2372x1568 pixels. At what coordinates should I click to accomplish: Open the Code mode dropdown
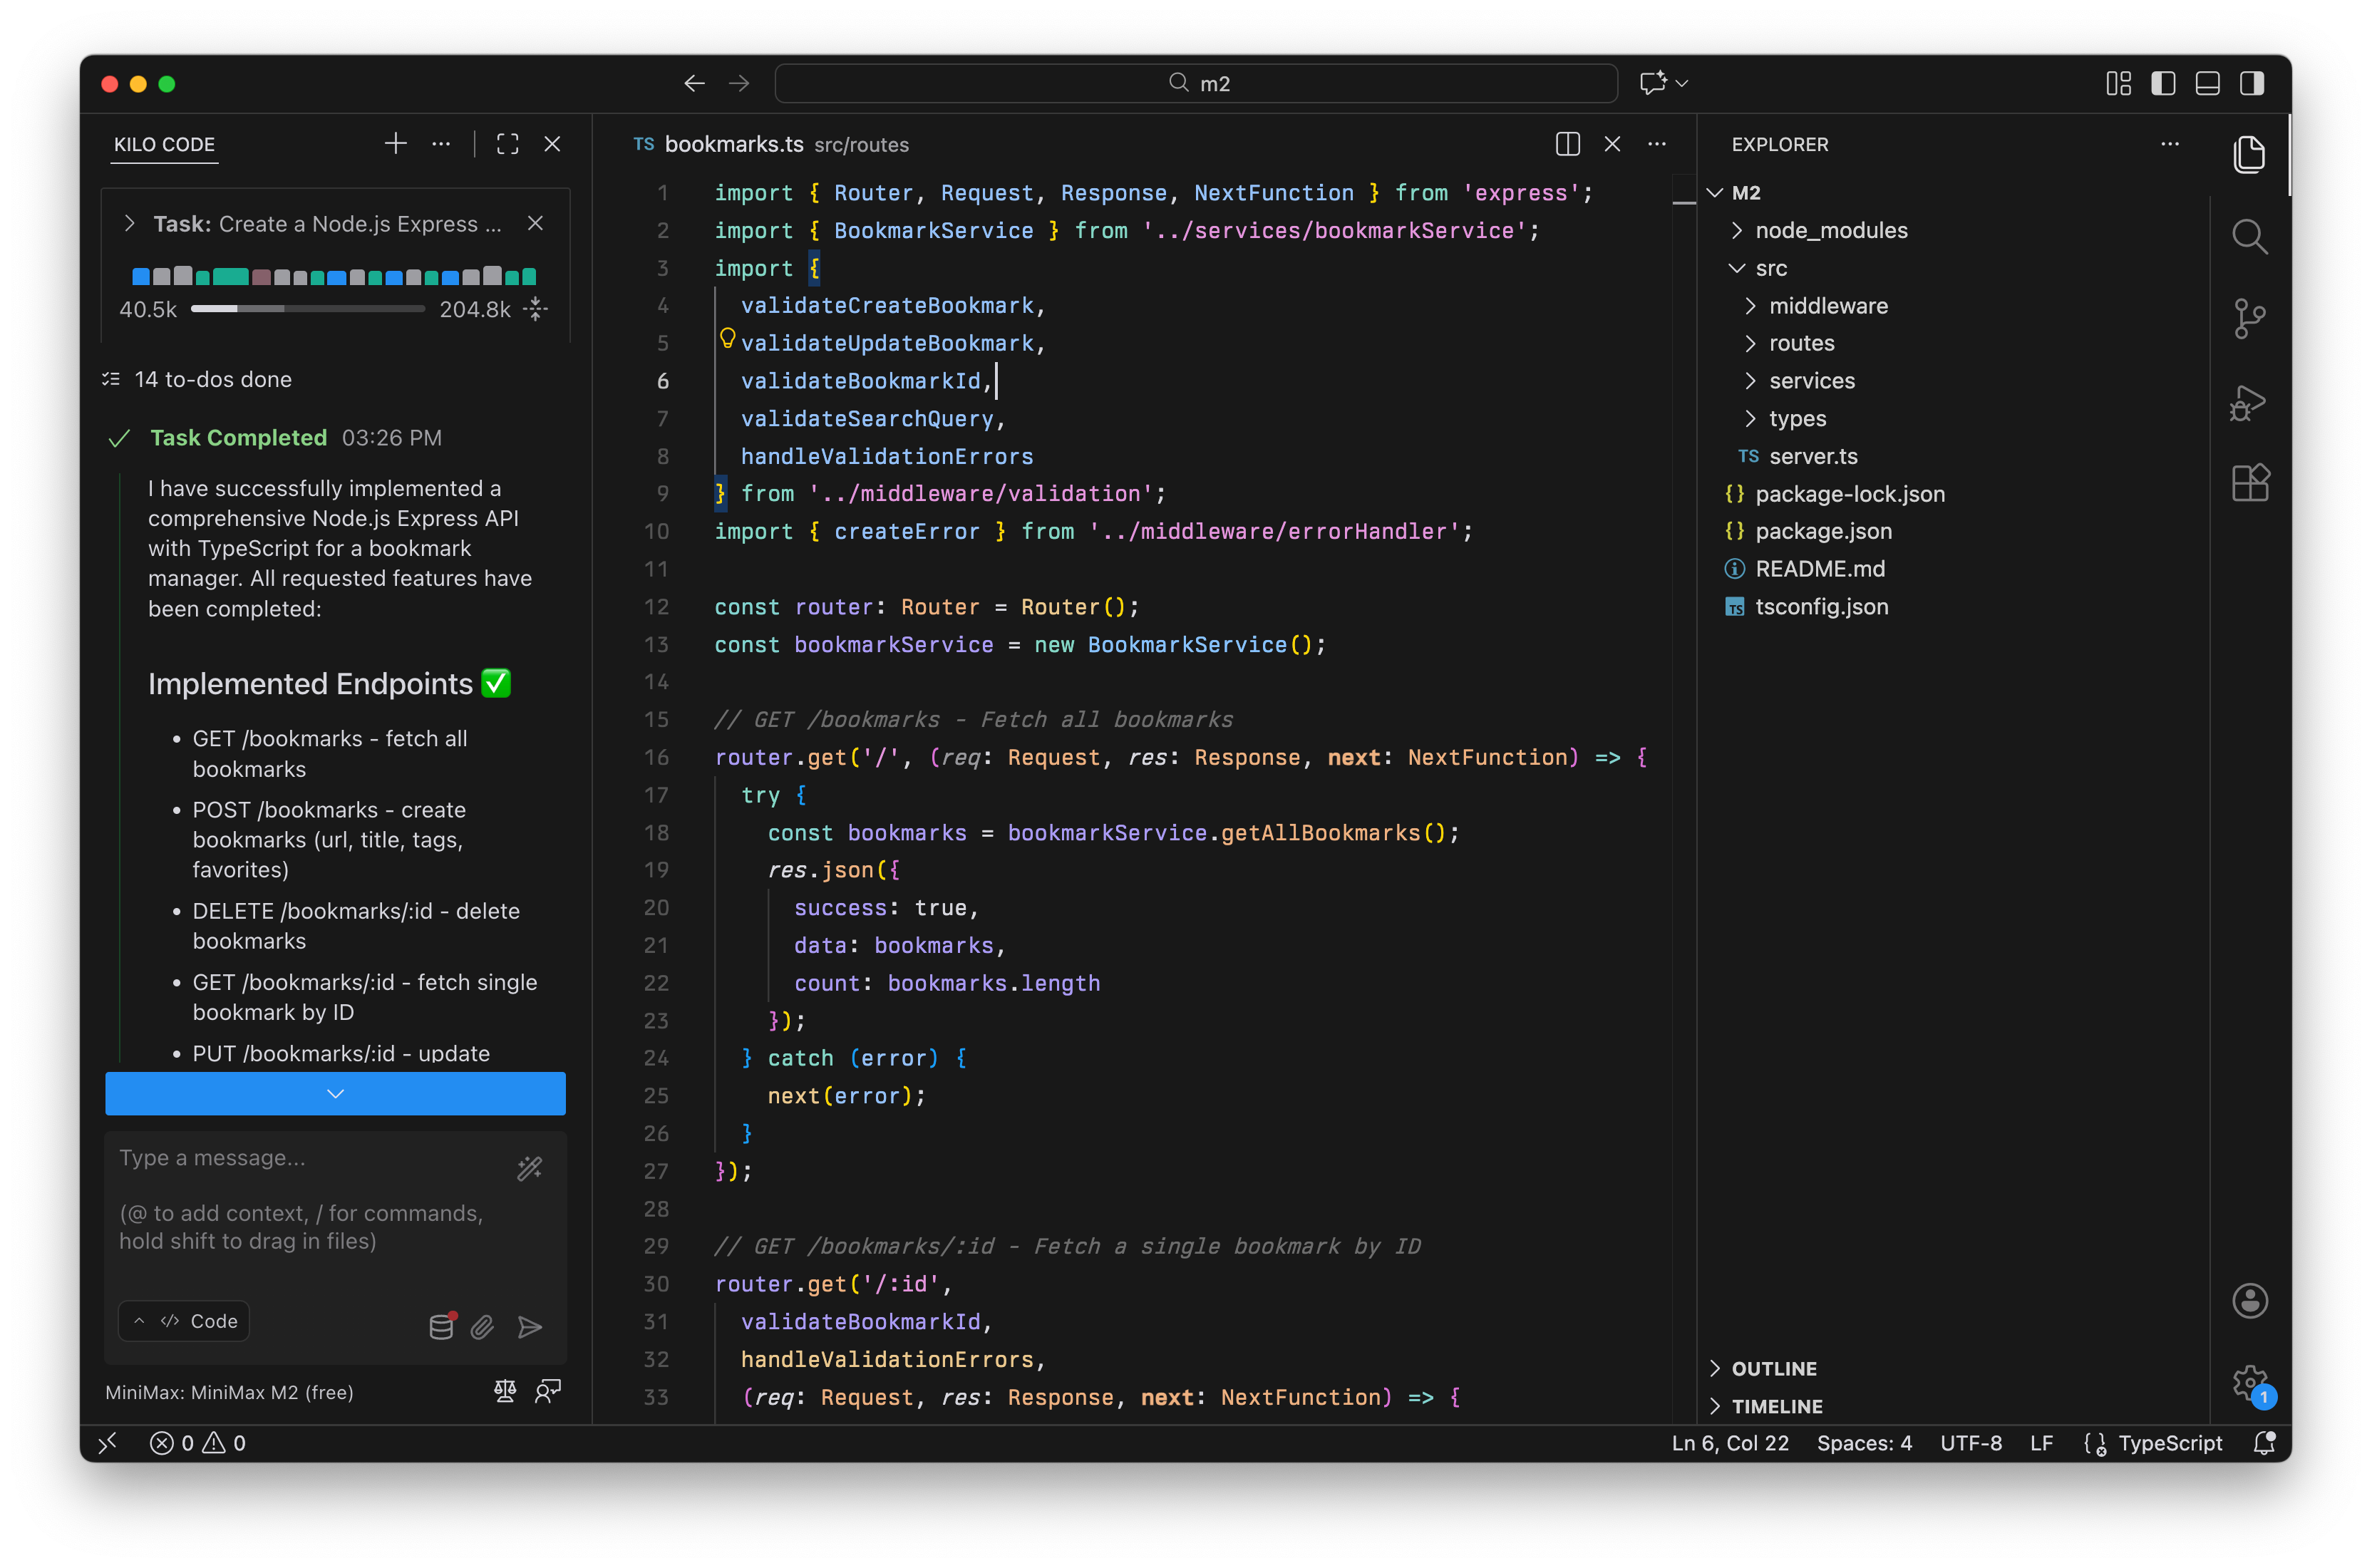185,1321
